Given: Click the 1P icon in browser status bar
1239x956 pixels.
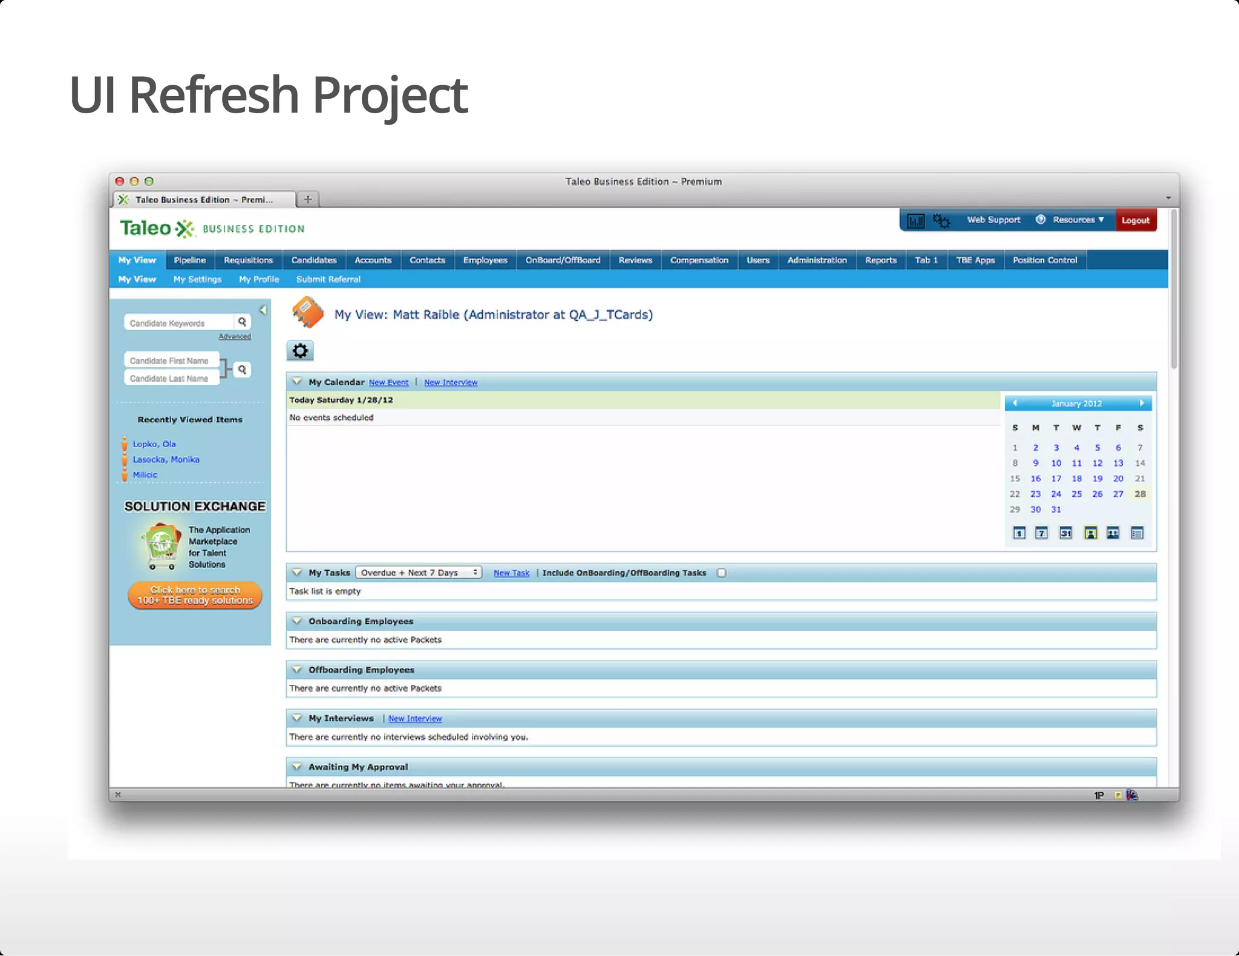Looking at the screenshot, I should pyautogui.click(x=1099, y=795).
